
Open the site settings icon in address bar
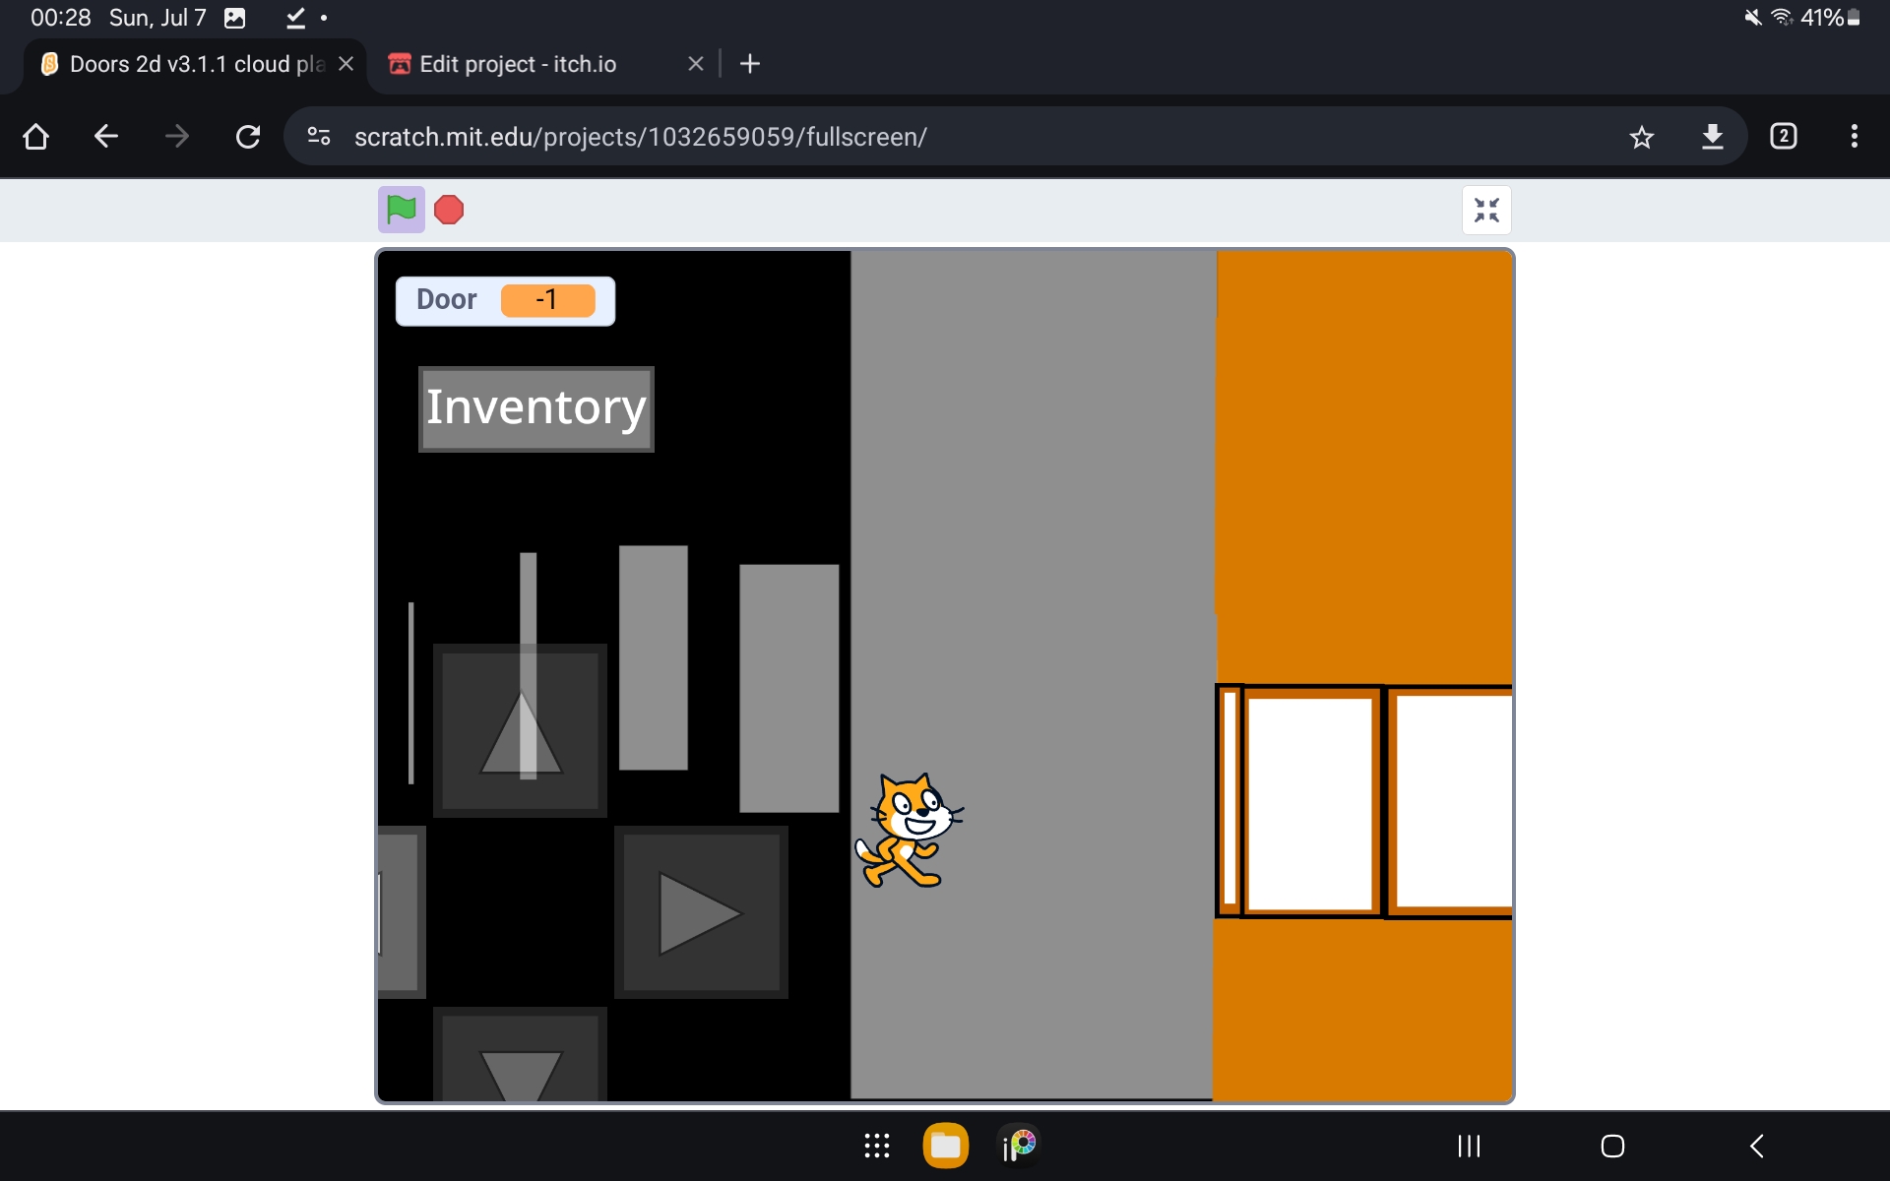(318, 137)
